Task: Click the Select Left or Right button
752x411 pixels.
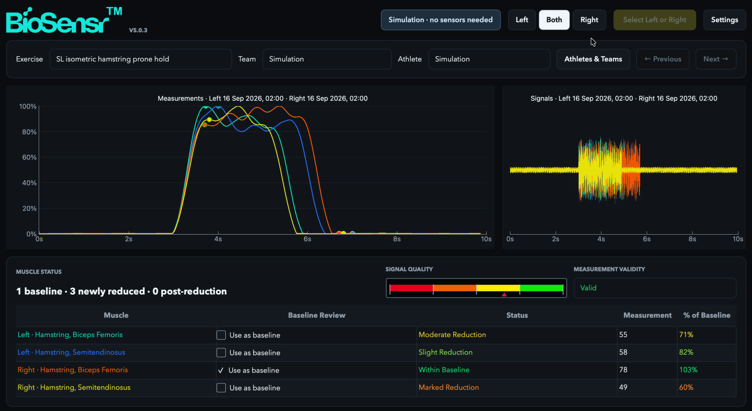Action: tap(655, 20)
